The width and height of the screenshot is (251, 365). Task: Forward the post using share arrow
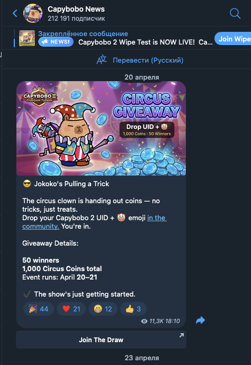200,320
